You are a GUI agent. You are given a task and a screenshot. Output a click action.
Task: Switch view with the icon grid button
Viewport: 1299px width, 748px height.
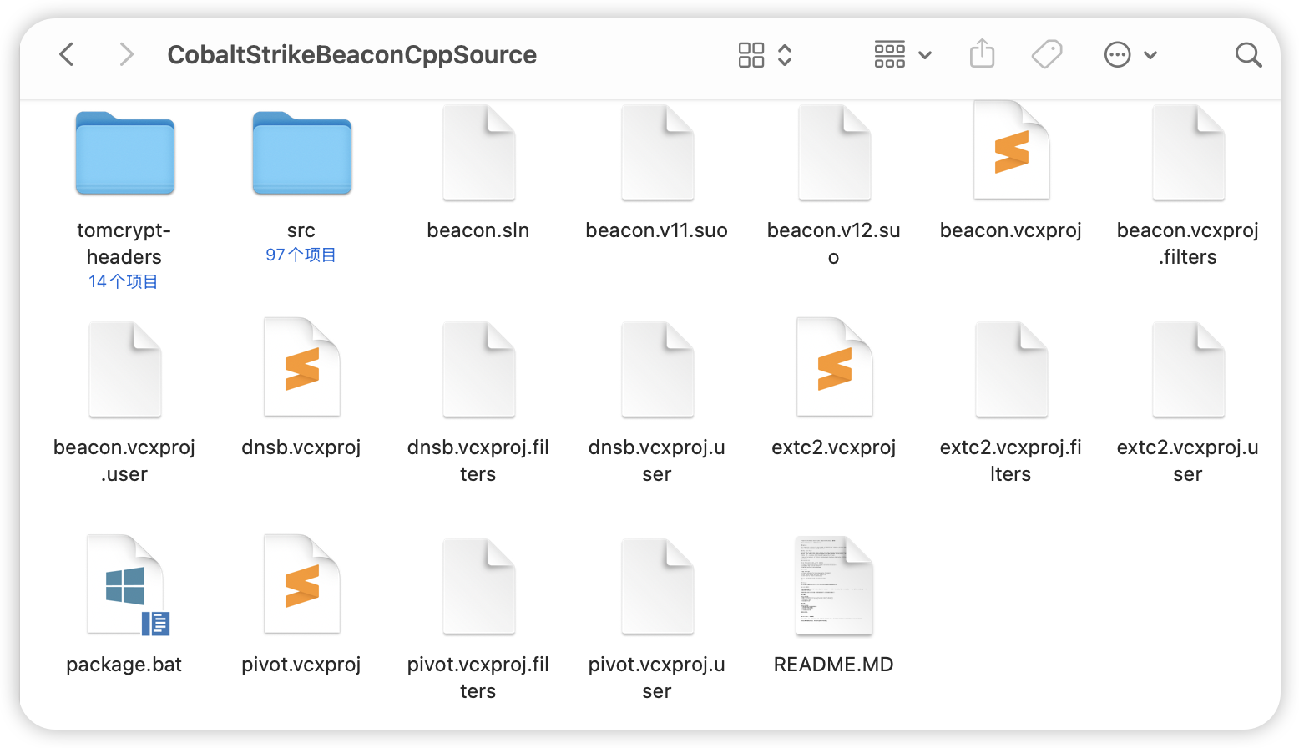751,55
